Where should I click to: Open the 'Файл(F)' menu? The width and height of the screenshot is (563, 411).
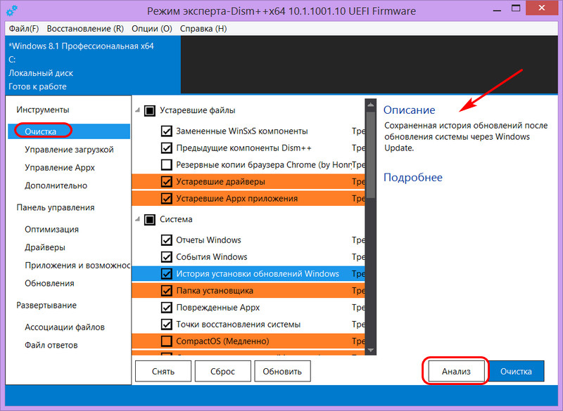pos(24,29)
